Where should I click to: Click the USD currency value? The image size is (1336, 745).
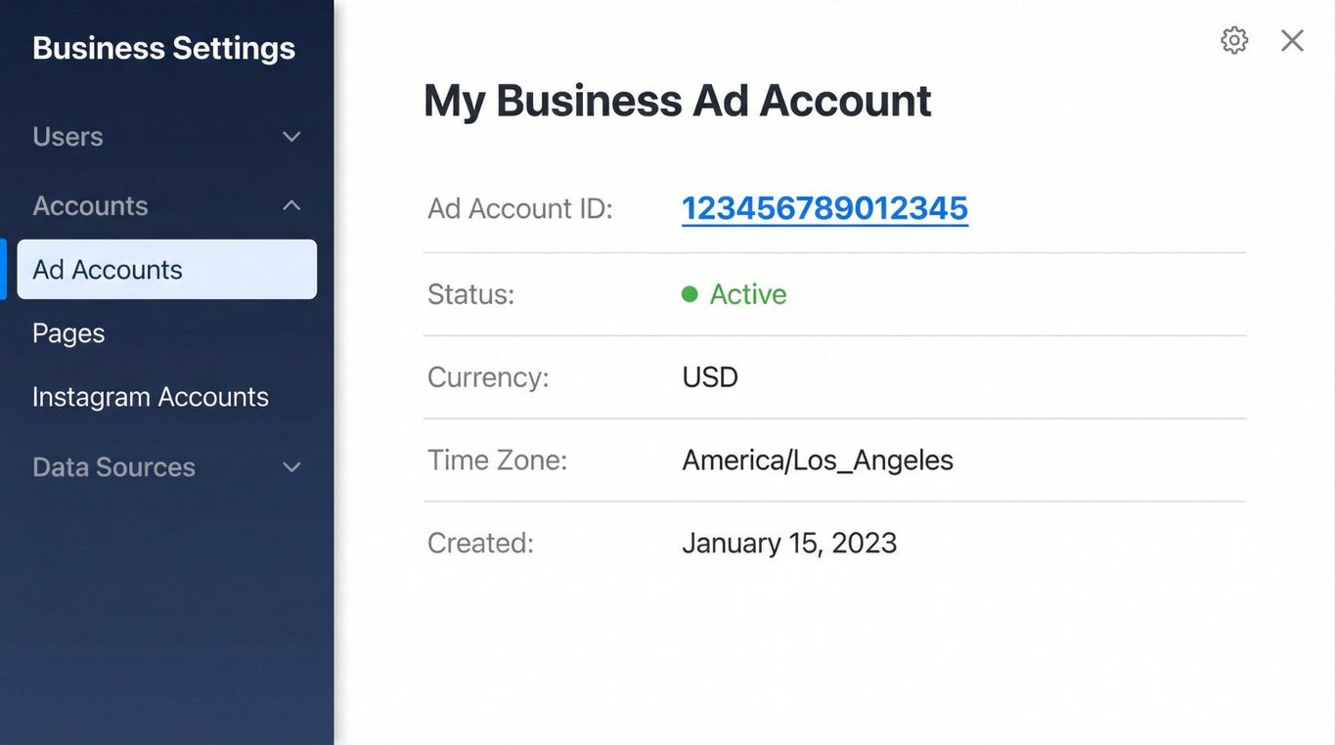pyautogui.click(x=710, y=377)
